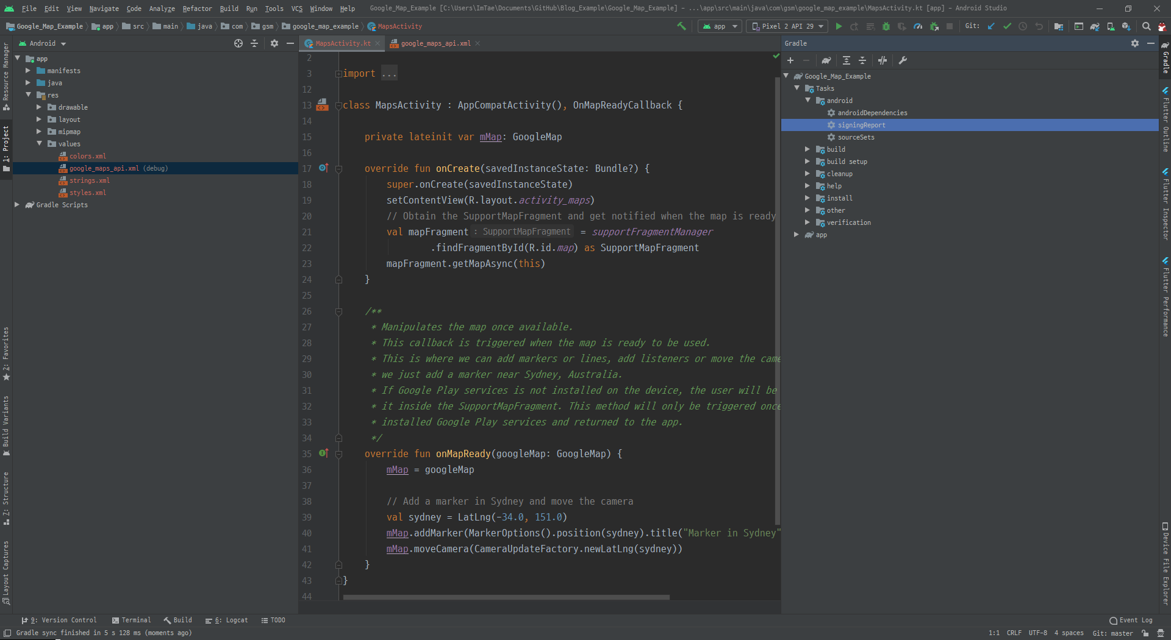Screen dimensions: 1171x640
Task: Click override gutter icon beside onCreate
Action: pos(323,168)
